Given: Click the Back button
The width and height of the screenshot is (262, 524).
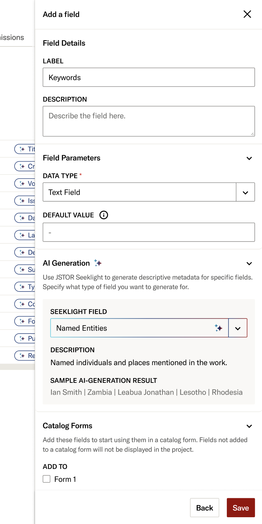Looking at the screenshot, I should (x=204, y=508).
